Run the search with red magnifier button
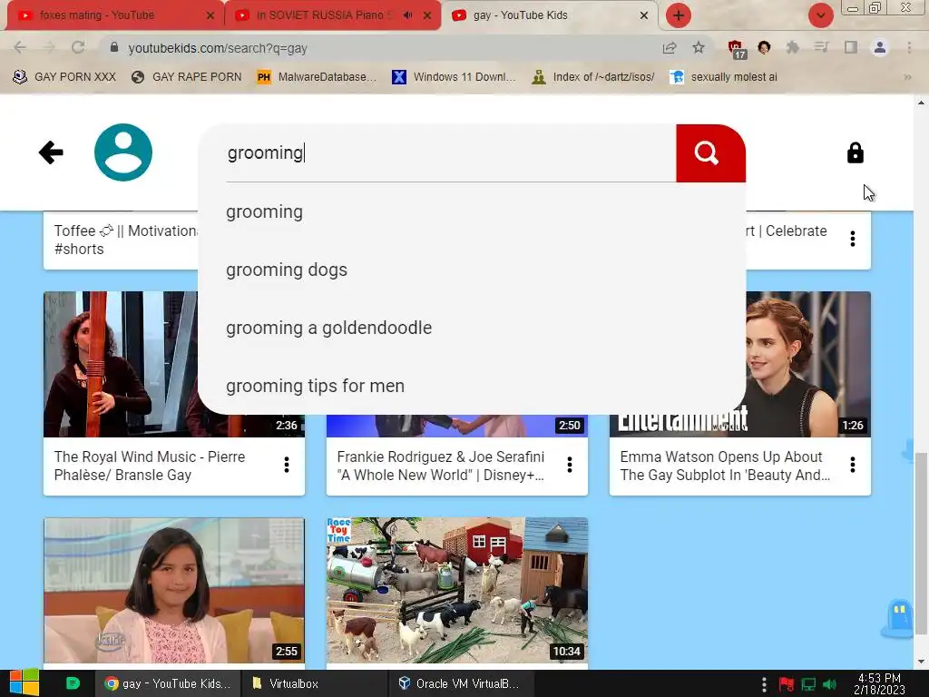This screenshot has width=929, height=697. pyautogui.click(x=709, y=152)
